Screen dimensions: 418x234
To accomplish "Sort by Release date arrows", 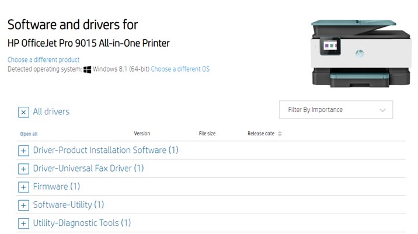I will tap(280, 134).
